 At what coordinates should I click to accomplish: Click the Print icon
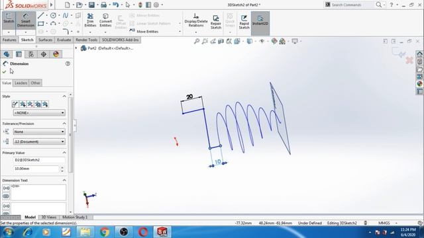pos(103,5)
